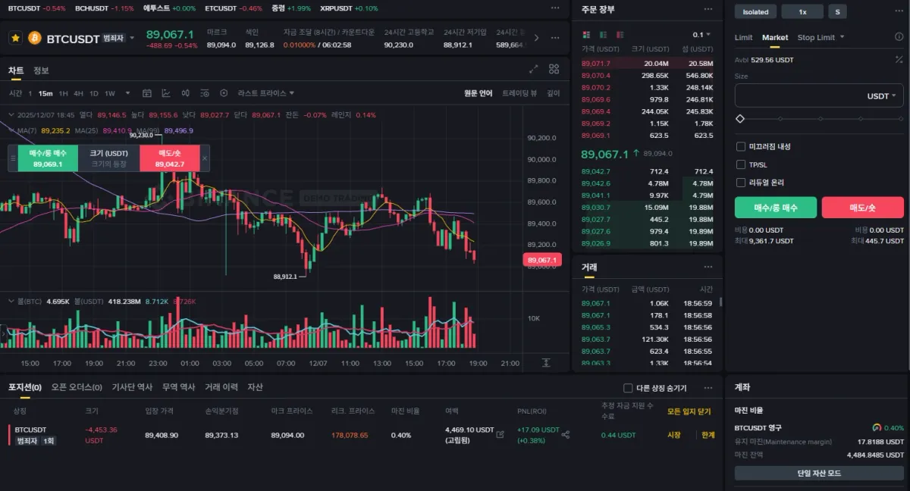This screenshot has width=910, height=491.
Task: Open the 오픈 오더스(0) tab
Action: (x=77, y=387)
